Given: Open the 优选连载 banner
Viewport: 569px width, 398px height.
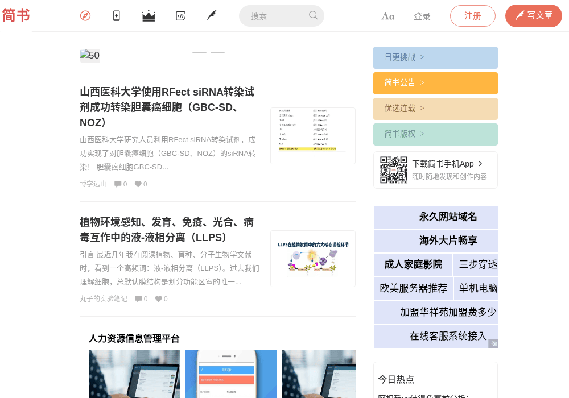Looking at the screenshot, I should (435, 109).
